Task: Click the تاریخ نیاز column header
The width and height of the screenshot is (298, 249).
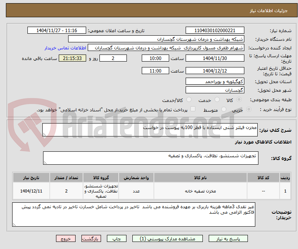Action: (x=31, y=178)
